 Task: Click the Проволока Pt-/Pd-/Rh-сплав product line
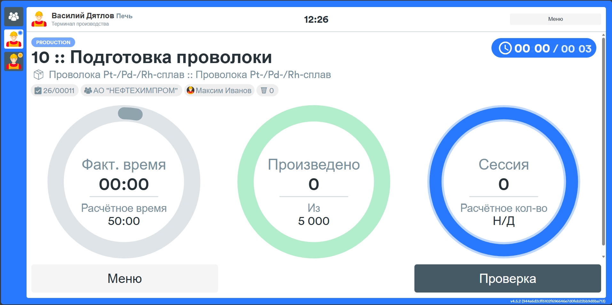tap(190, 75)
